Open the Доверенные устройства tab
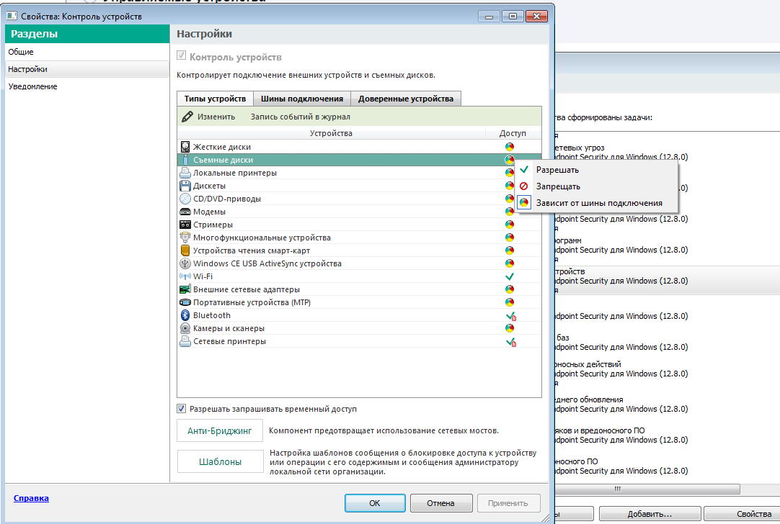 [x=406, y=99]
